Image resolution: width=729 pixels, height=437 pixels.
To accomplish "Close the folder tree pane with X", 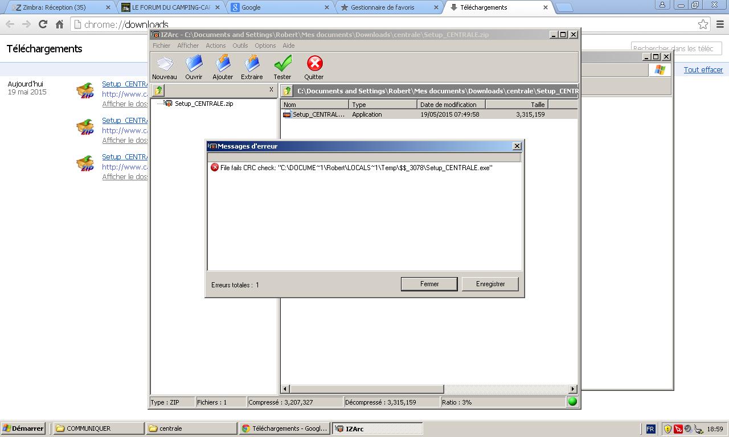I will [271, 90].
